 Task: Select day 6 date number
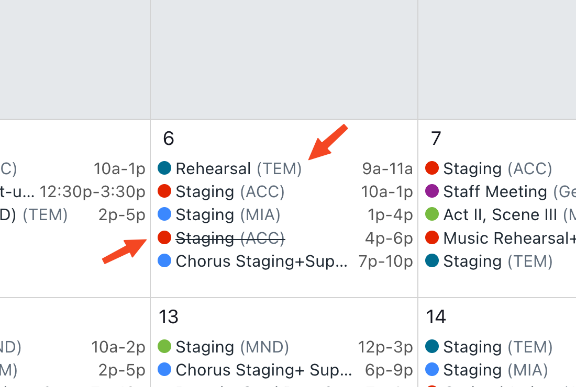point(169,138)
